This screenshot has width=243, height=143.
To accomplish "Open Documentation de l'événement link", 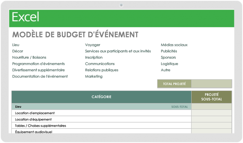I will (40, 76).
